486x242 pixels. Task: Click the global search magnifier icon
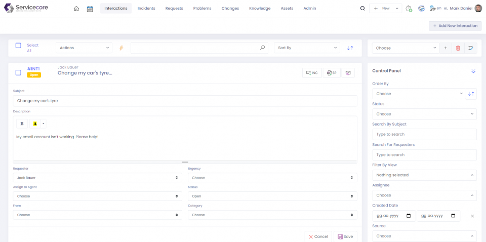[x=362, y=9]
